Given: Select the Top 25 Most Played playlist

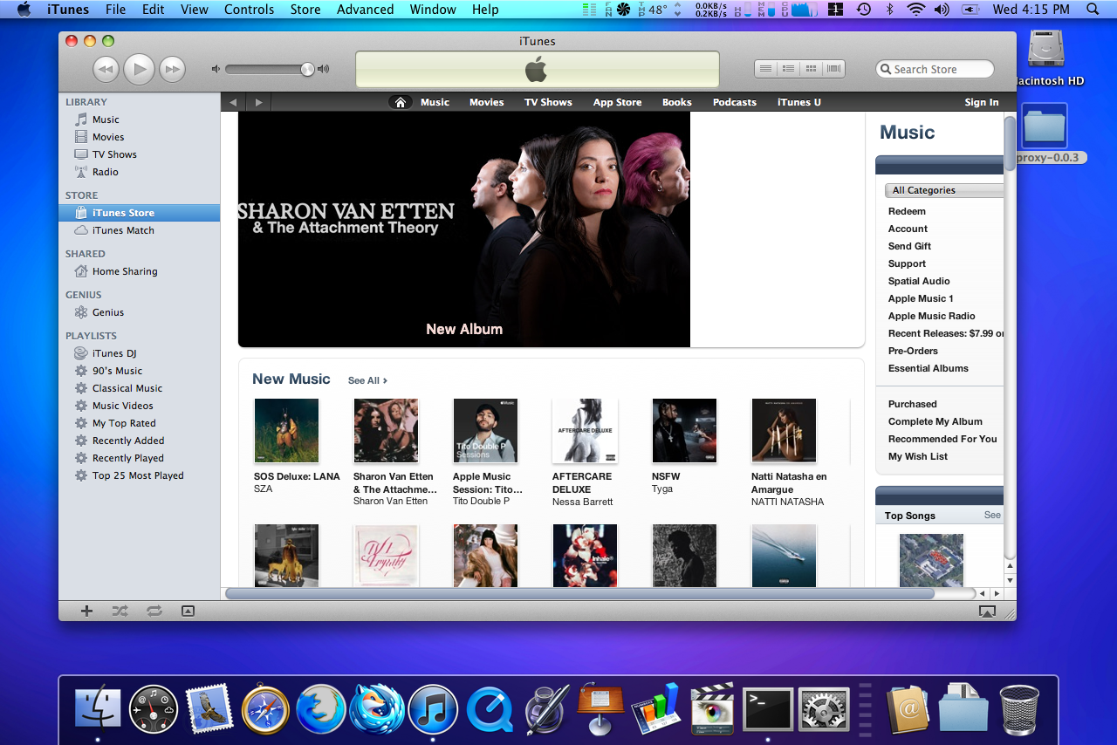Looking at the screenshot, I should [x=138, y=475].
